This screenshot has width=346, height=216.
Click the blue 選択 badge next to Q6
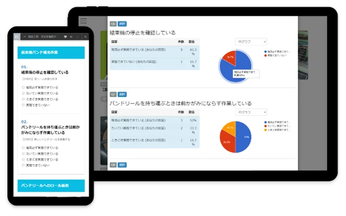(x=122, y=24)
